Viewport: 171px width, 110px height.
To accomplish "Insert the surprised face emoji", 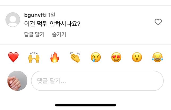I will click(x=137, y=57).
